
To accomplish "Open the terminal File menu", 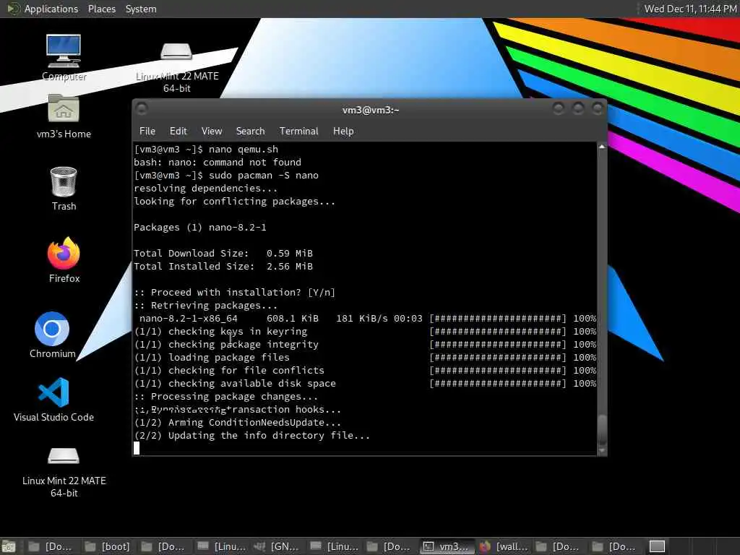I will coord(147,132).
